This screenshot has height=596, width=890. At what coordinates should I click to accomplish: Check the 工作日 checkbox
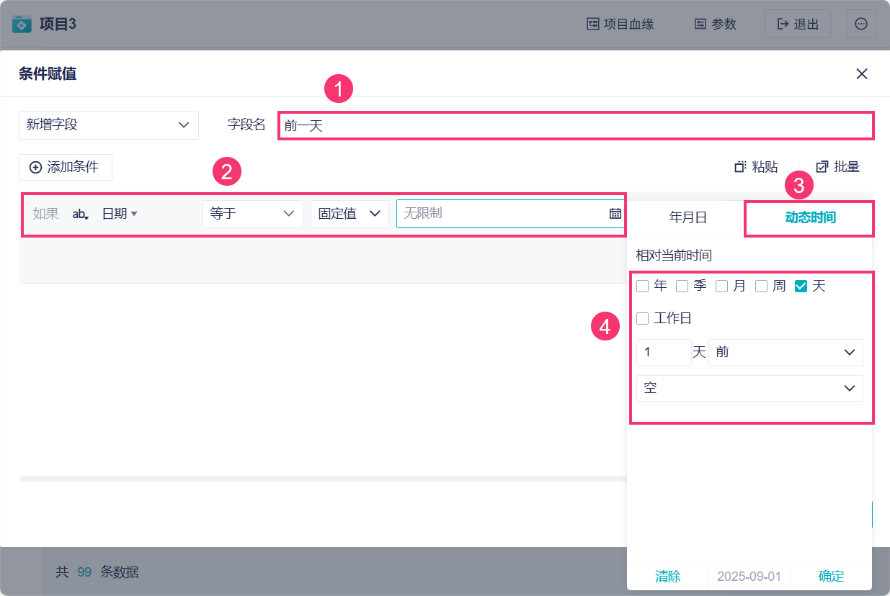click(x=643, y=319)
